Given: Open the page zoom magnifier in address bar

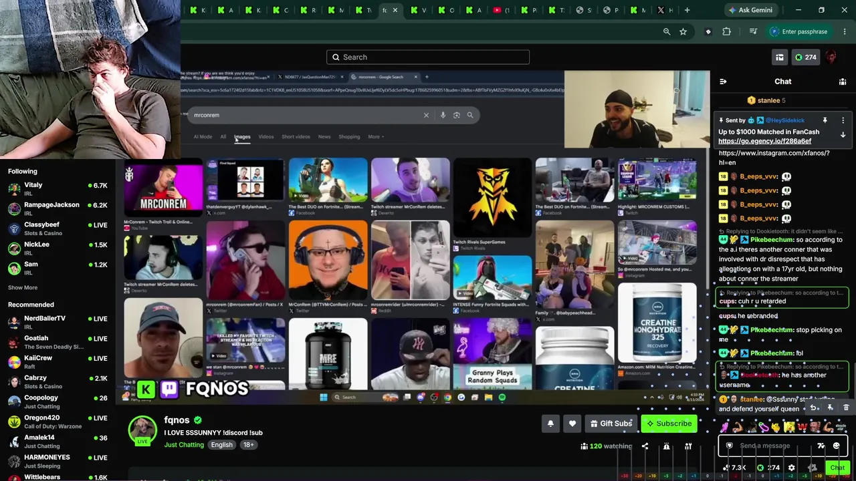Looking at the screenshot, I should click(667, 31).
